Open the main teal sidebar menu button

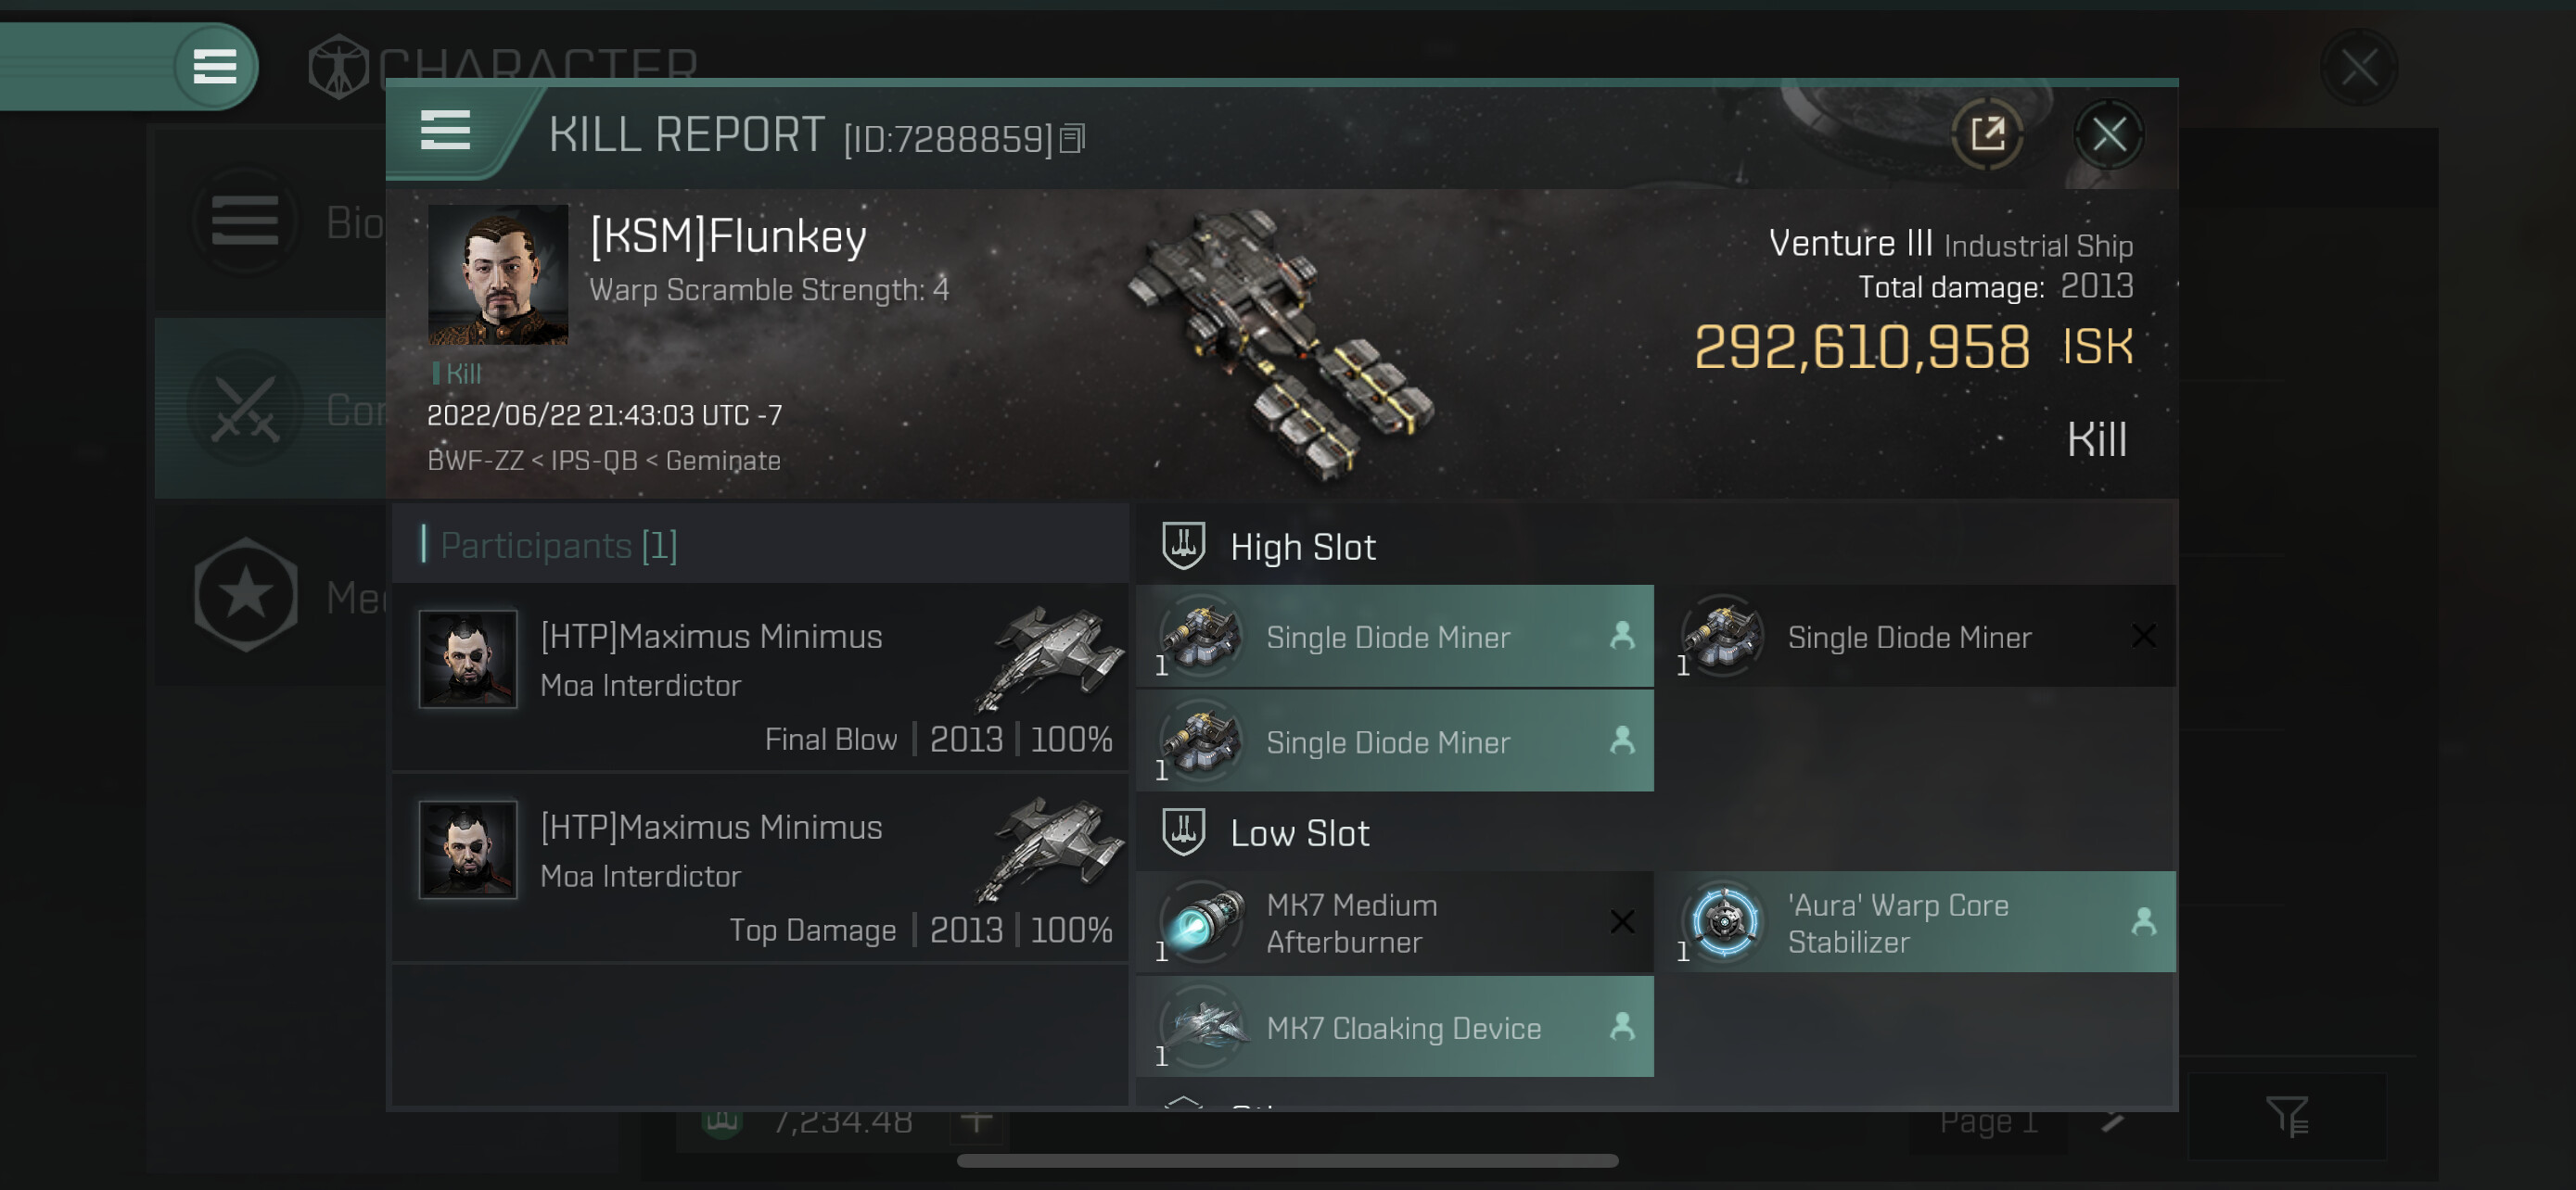click(x=215, y=67)
